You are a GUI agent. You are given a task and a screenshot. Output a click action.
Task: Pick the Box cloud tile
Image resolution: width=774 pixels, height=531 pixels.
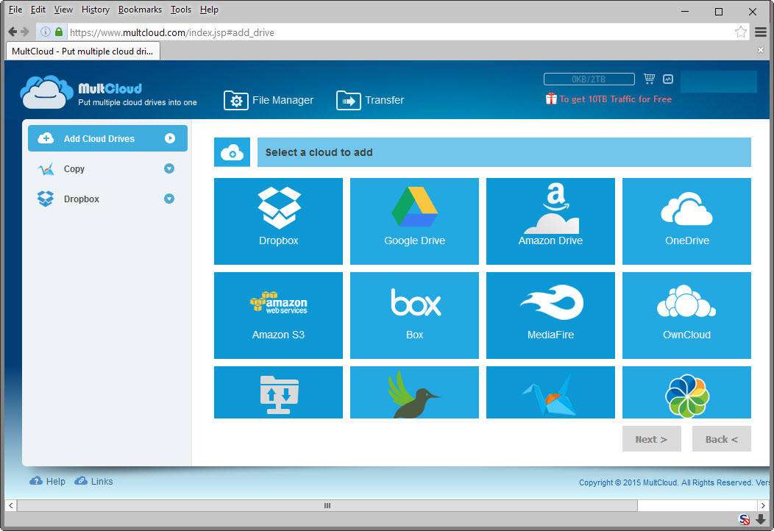414,316
